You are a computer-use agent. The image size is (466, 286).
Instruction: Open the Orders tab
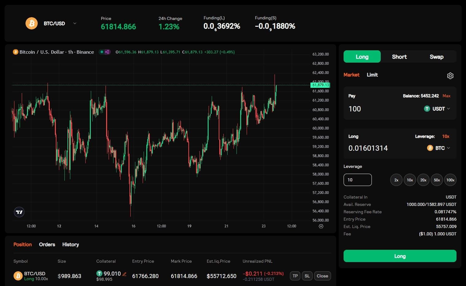coord(47,245)
